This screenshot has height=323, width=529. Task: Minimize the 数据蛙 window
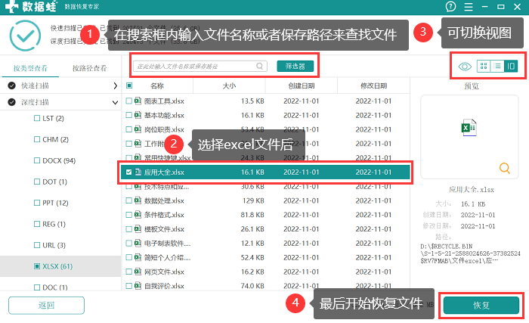(x=485, y=7)
